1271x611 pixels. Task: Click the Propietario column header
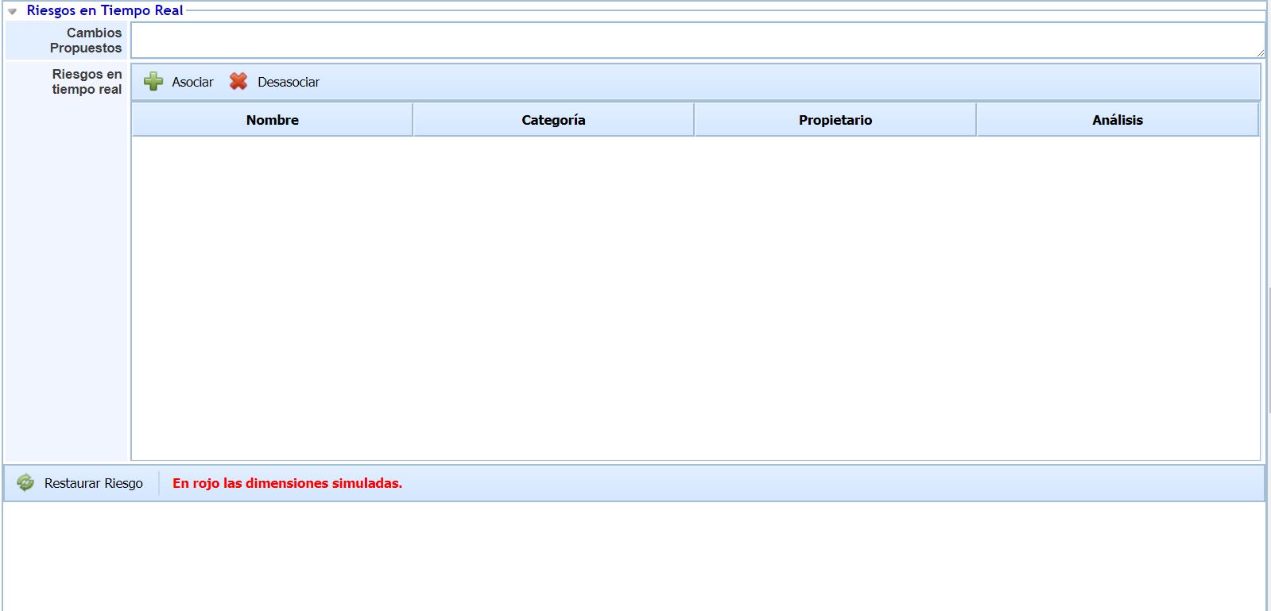pos(835,120)
